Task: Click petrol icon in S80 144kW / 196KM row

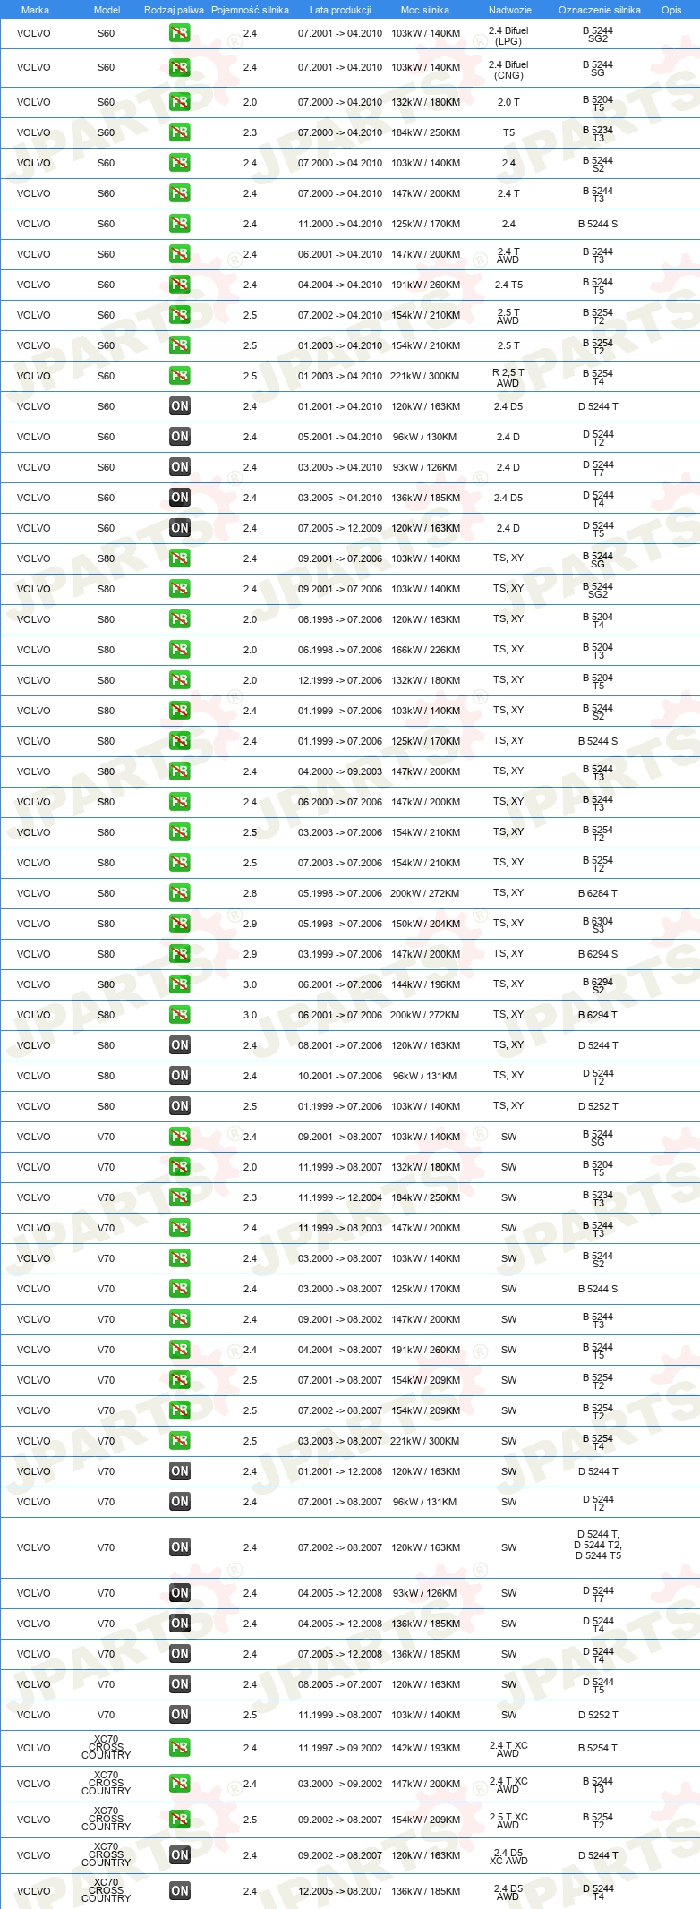Action: (x=180, y=984)
